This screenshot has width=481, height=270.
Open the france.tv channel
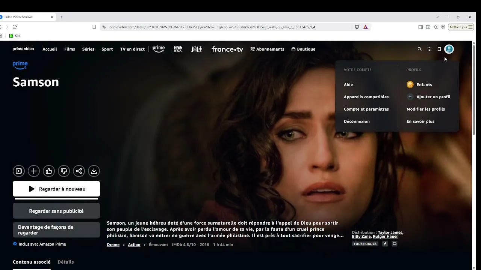pyautogui.click(x=227, y=49)
